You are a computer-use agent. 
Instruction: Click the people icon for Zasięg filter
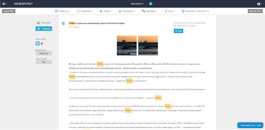pos(101,11)
